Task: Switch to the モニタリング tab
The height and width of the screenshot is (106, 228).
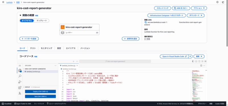Action: coord(46,48)
